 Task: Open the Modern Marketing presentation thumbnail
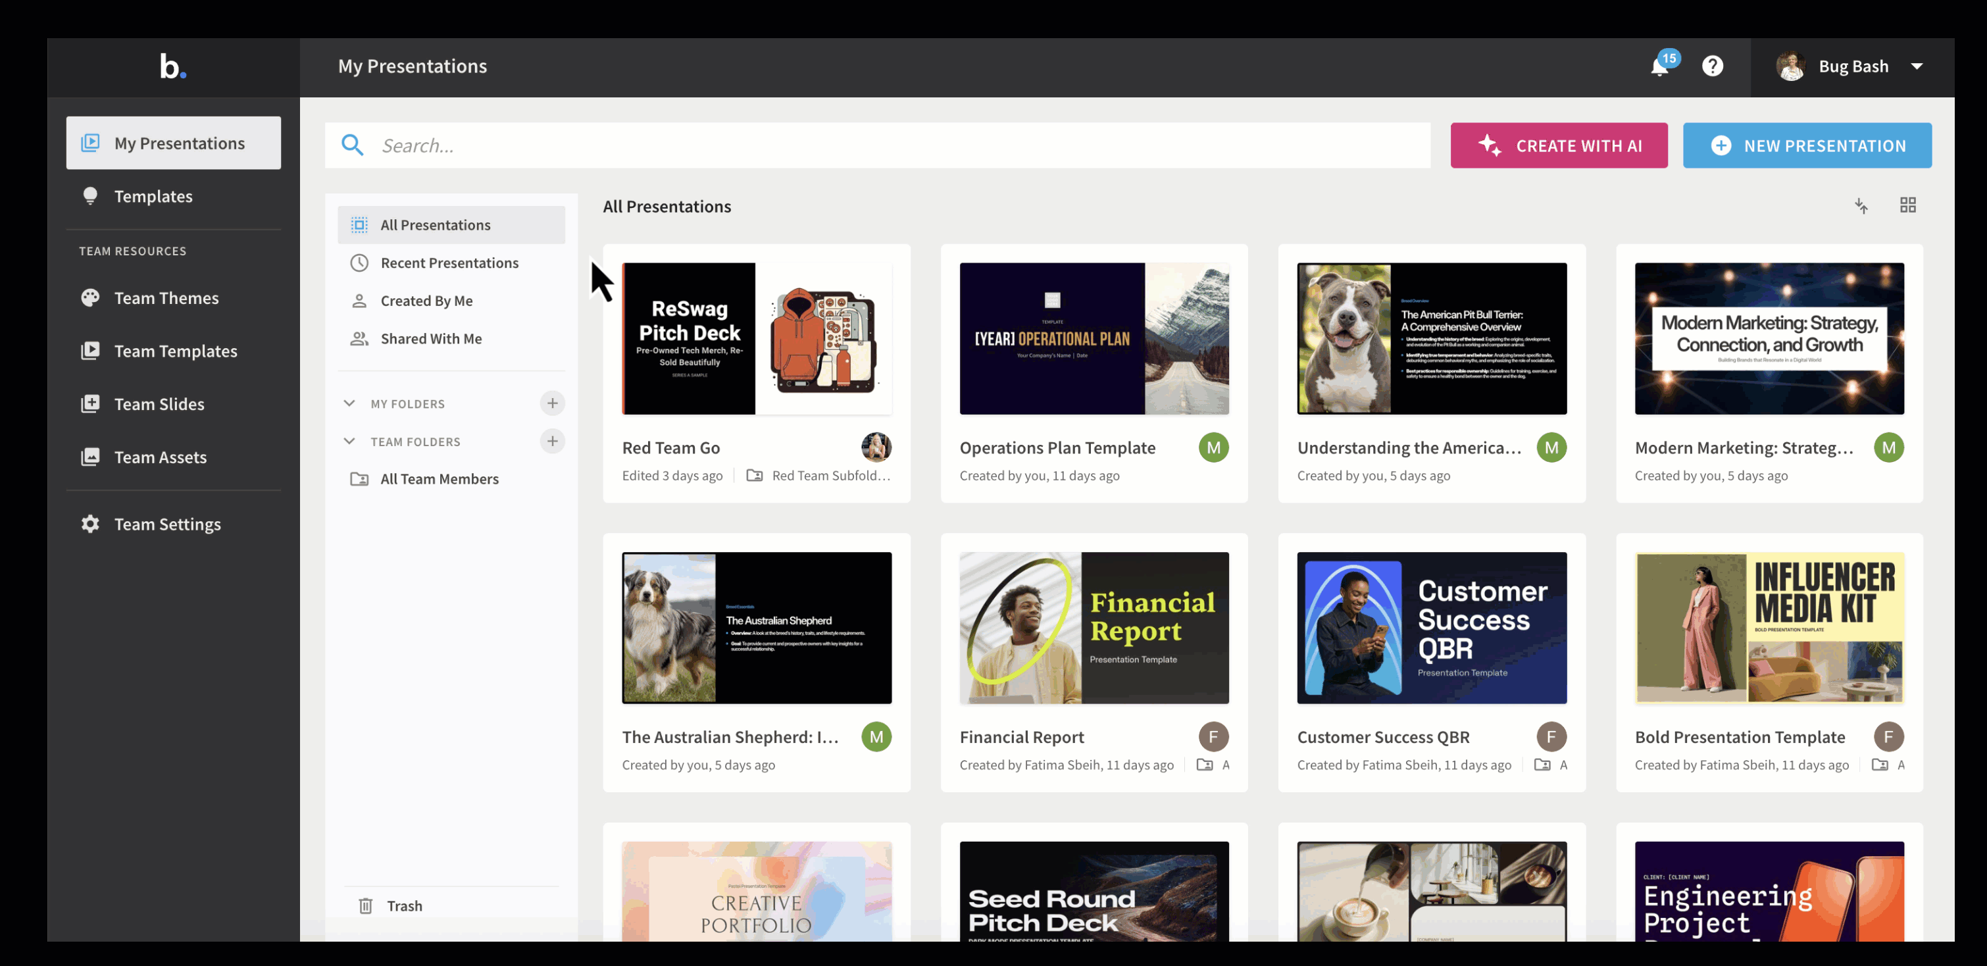coord(1769,339)
